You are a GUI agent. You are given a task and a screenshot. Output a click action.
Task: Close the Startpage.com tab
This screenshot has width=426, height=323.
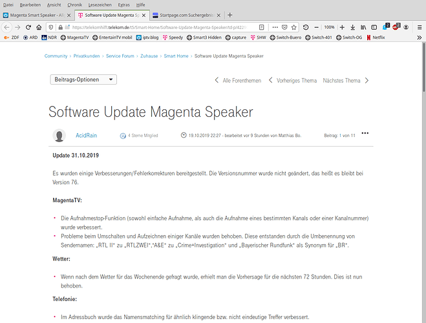coord(218,16)
